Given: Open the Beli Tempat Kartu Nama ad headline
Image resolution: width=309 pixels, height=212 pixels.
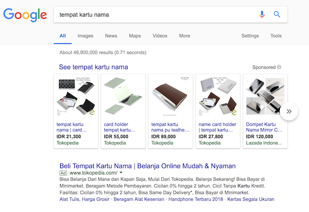Looking at the screenshot, I should (147, 166).
